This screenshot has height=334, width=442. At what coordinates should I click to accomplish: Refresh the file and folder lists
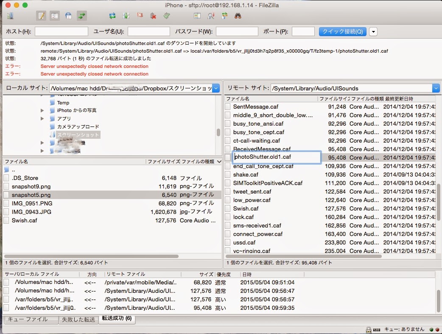point(112,16)
